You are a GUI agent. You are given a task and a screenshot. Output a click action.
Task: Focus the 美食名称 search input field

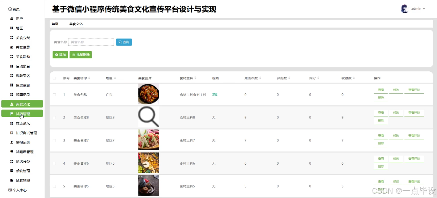(91, 42)
